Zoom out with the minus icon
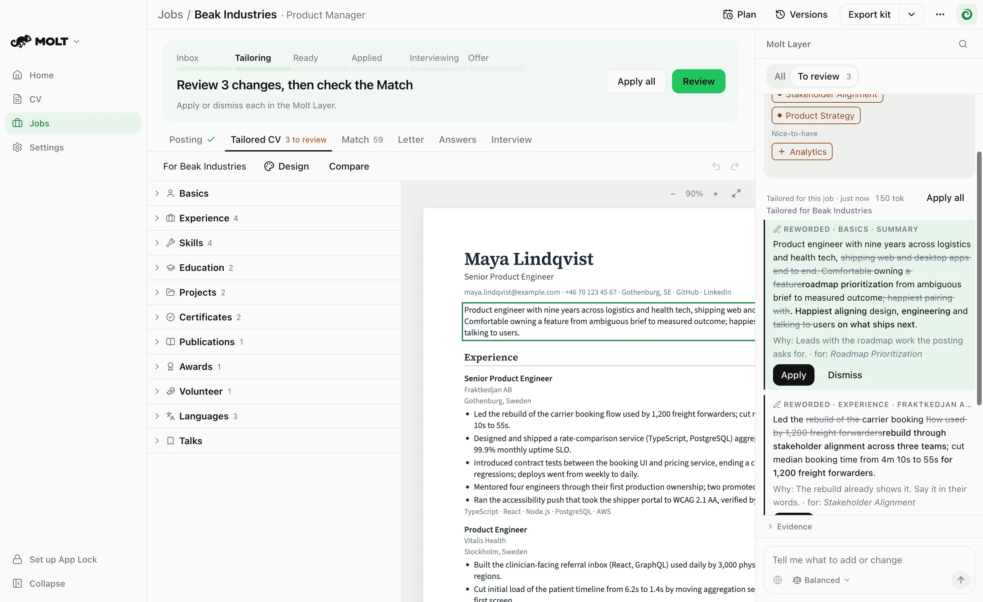983x602 pixels. tap(673, 194)
